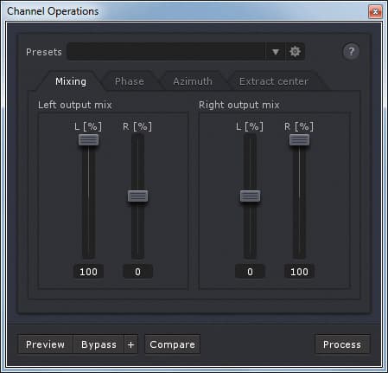Click the plus button next to Bypass

click(x=130, y=344)
